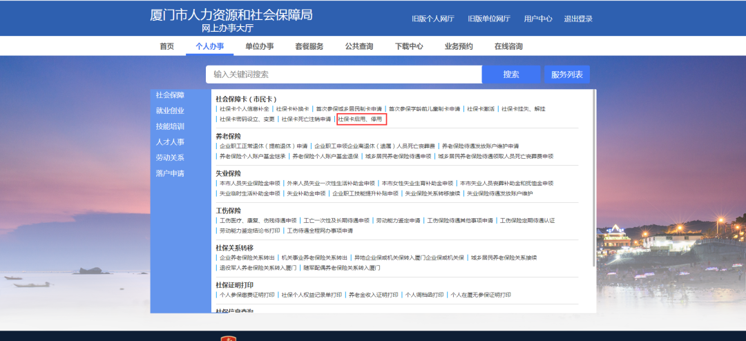This screenshot has width=746, height=341.
Task: Focus the keyword search input field
Action: [343, 75]
